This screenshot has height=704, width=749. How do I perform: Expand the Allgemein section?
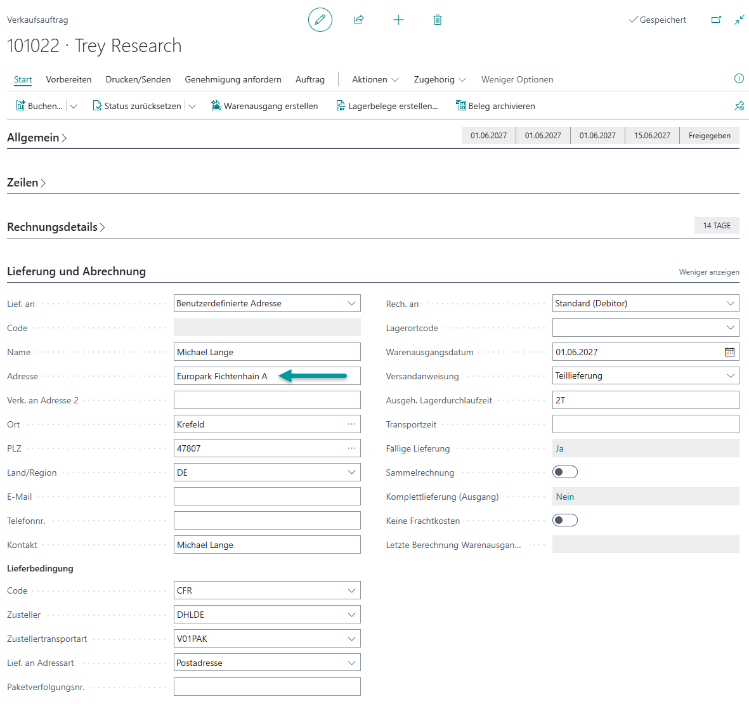point(37,138)
